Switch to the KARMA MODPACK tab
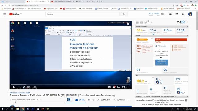198x111 pixels. click(62, 2)
